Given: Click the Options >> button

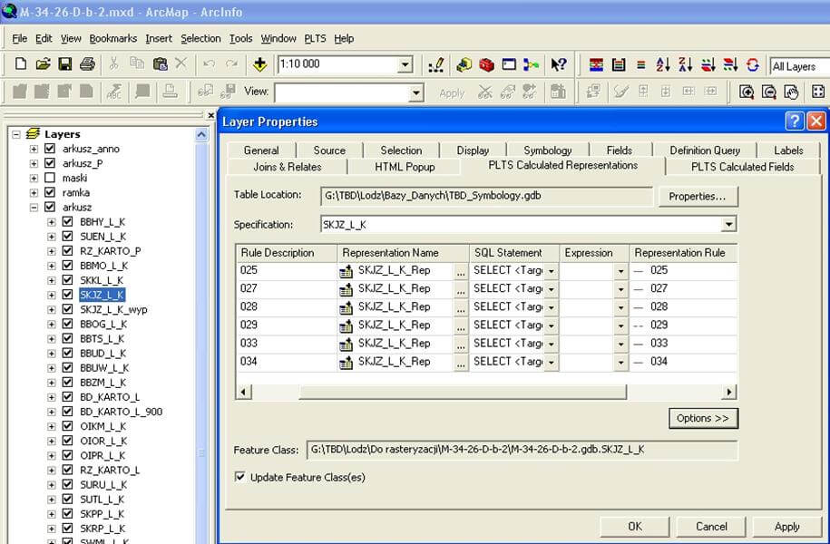Looking at the screenshot, I should pyautogui.click(x=702, y=418).
